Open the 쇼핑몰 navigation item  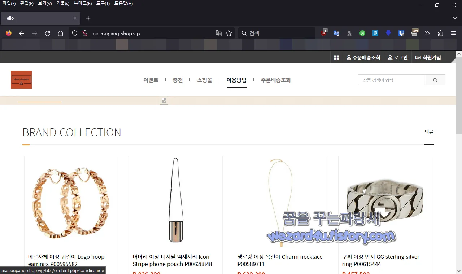pos(205,80)
